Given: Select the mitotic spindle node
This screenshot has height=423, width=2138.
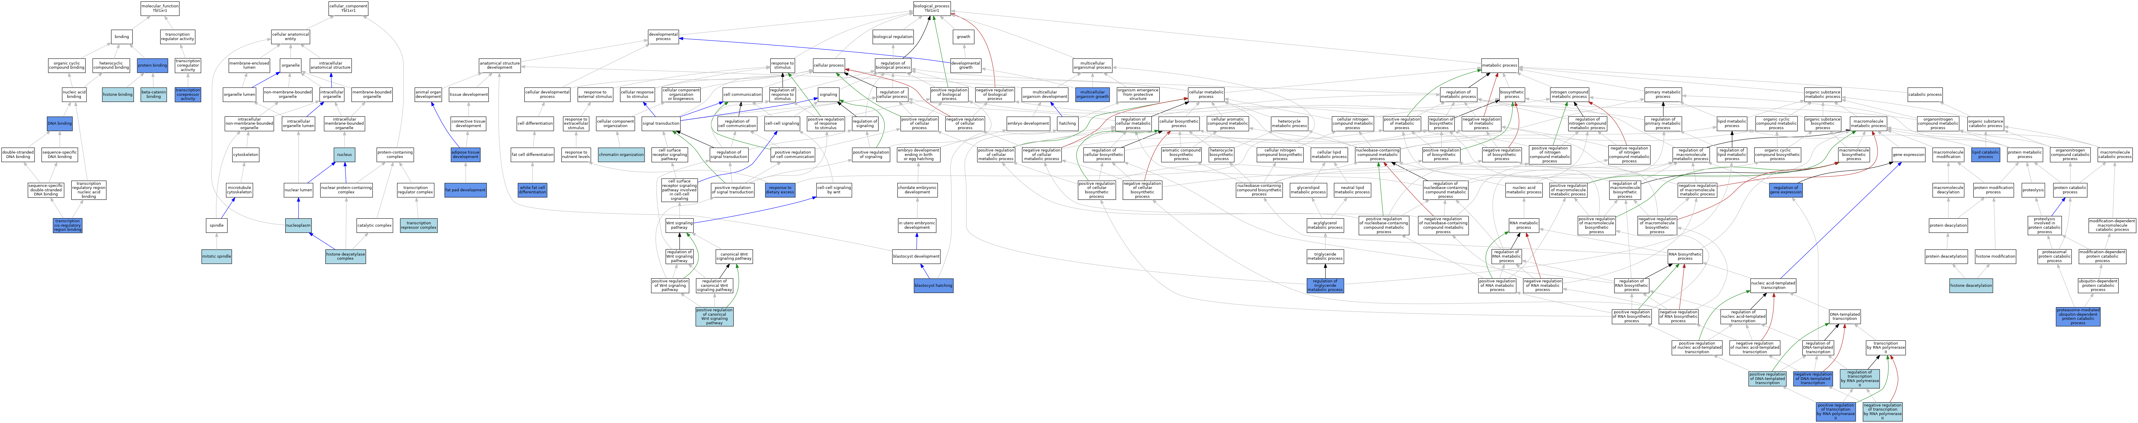Looking at the screenshot, I should pyautogui.click(x=217, y=256).
